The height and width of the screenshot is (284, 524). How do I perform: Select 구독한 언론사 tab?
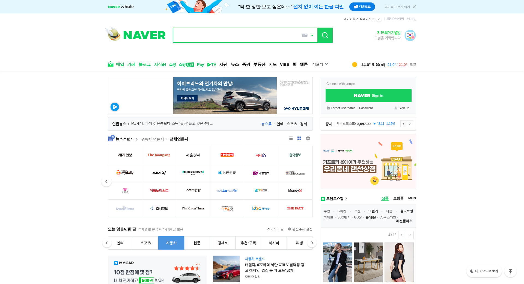point(152,139)
